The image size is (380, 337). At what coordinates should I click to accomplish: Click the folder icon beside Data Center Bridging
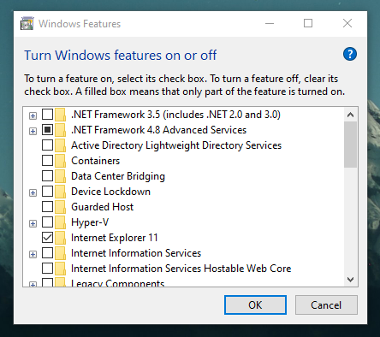tap(60, 176)
